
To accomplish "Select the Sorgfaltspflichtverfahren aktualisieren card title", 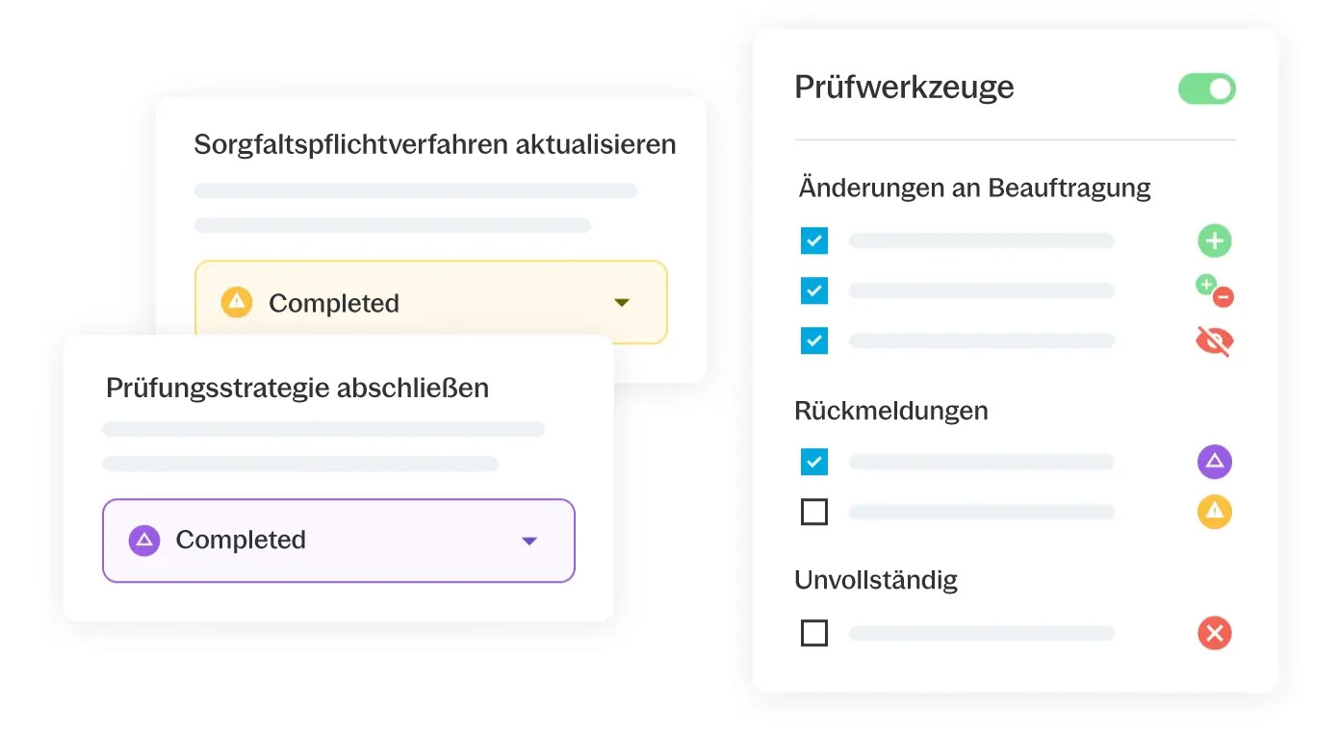I will point(435,144).
